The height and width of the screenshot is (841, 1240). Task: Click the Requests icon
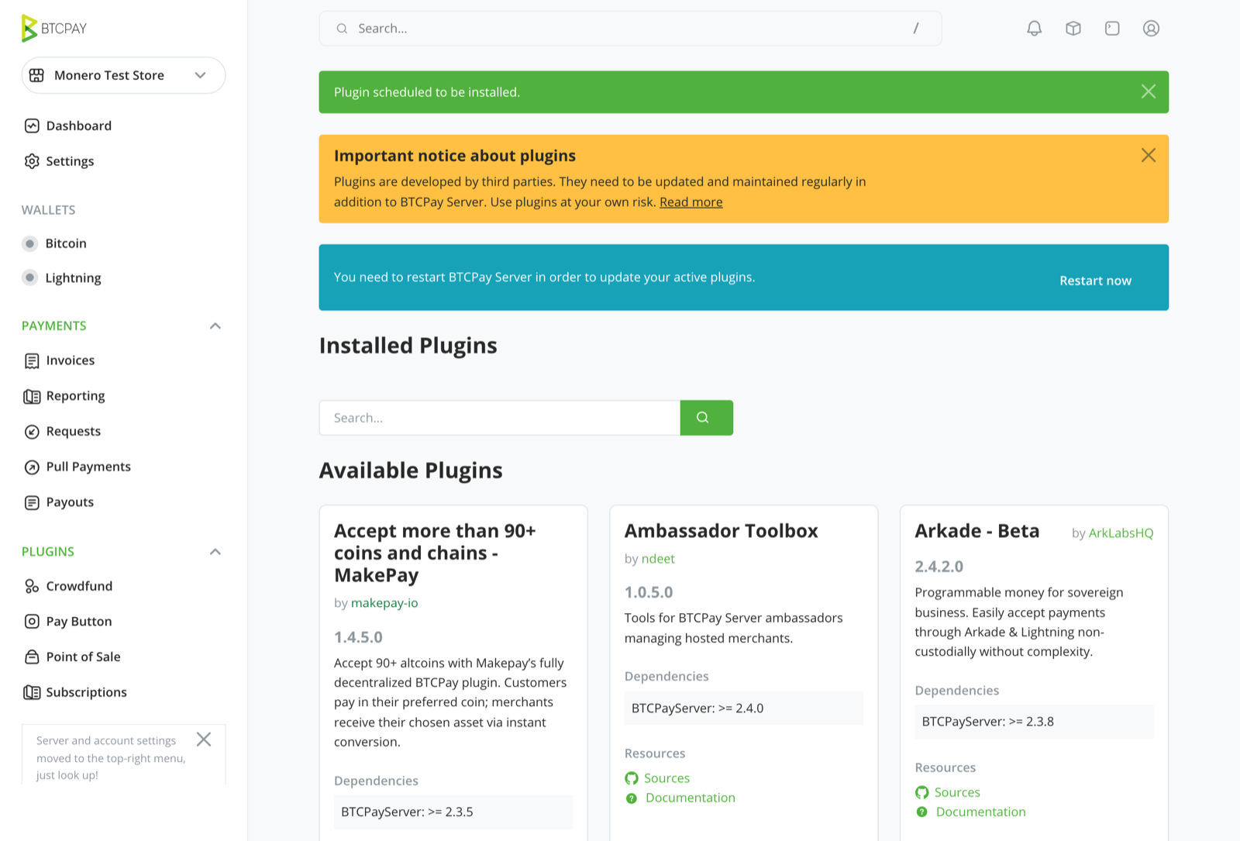click(32, 432)
